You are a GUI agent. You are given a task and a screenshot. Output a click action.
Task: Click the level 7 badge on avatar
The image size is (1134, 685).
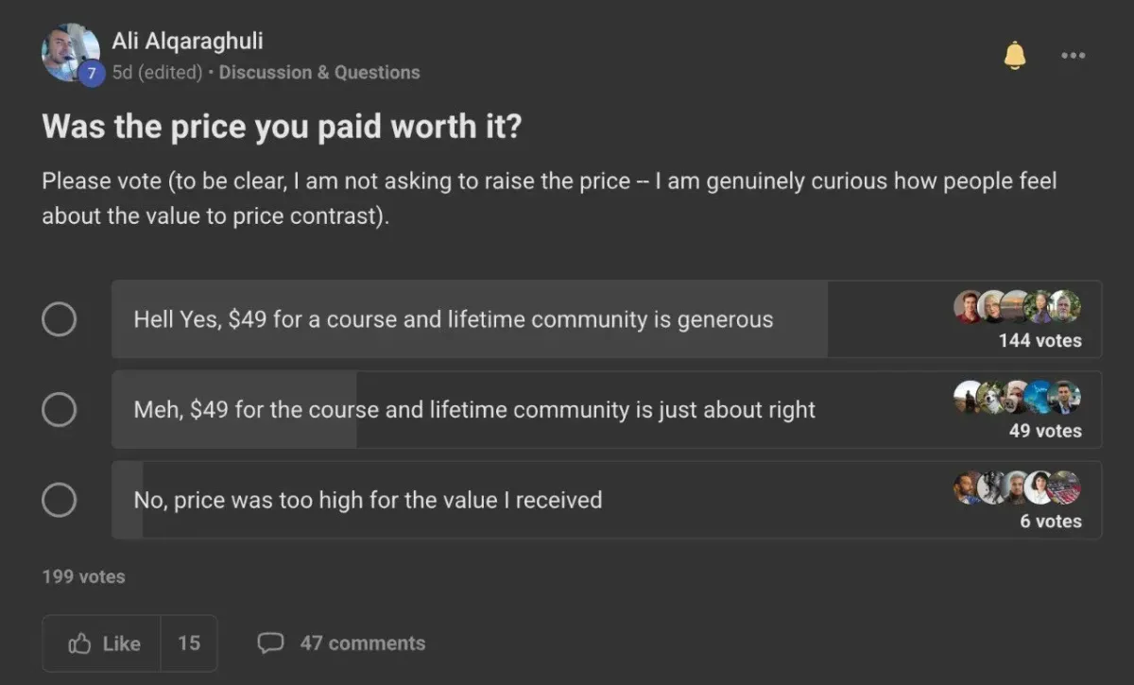point(91,73)
